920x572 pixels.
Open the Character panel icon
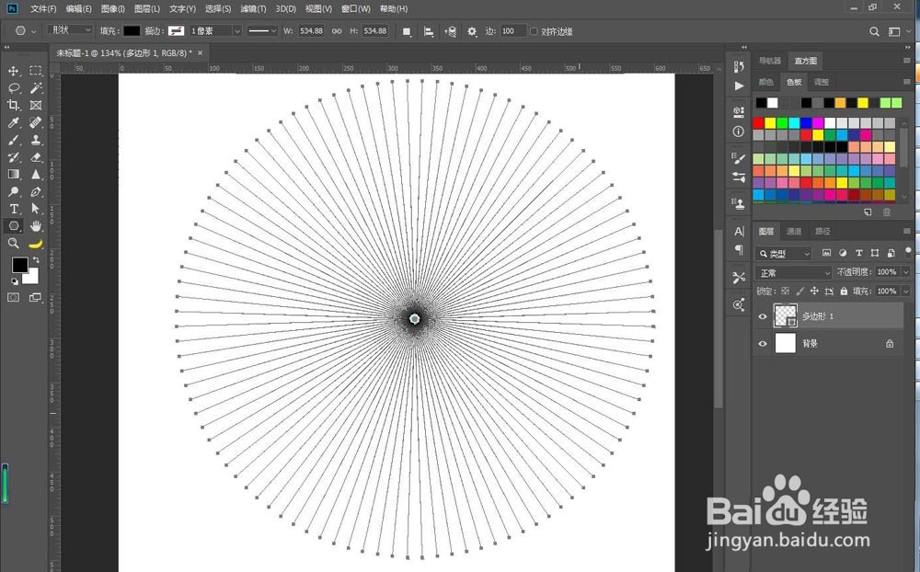coord(739,231)
